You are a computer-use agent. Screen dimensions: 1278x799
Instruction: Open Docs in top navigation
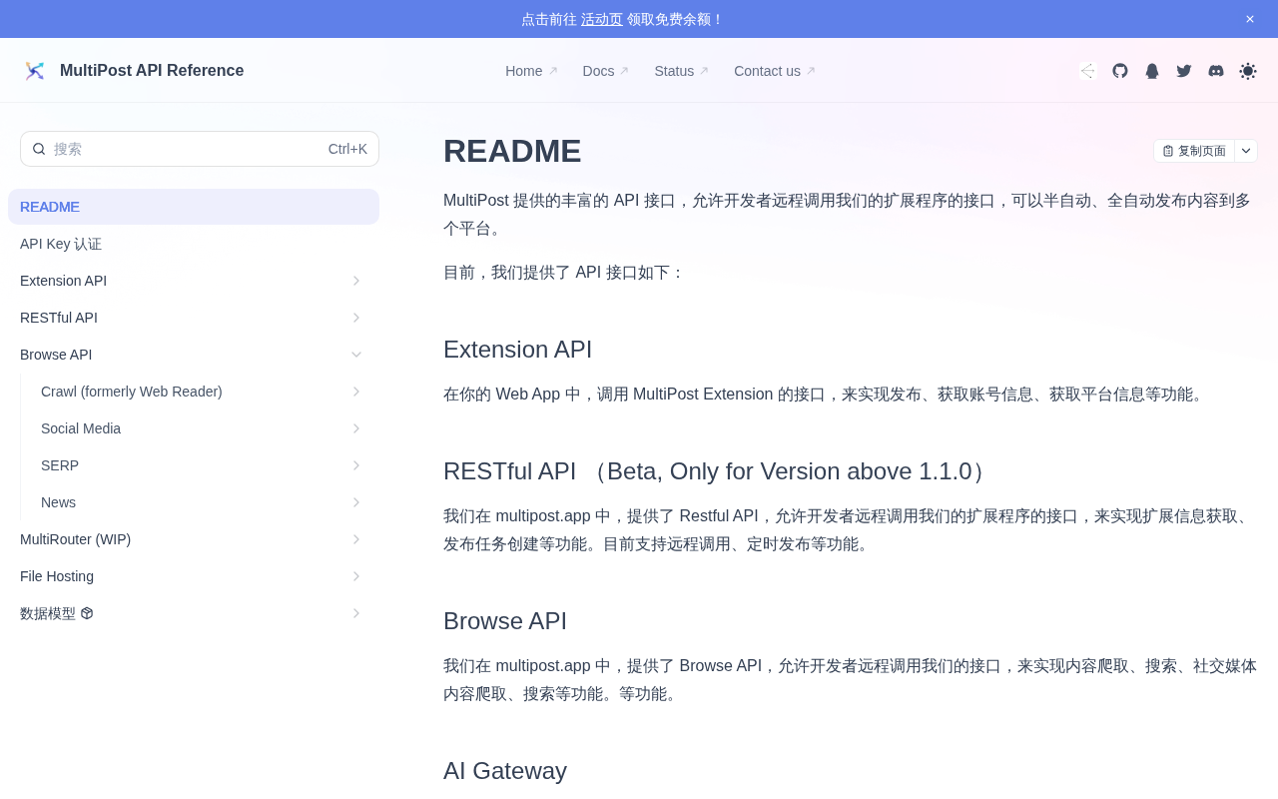pyautogui.click(x=606, y=71)
